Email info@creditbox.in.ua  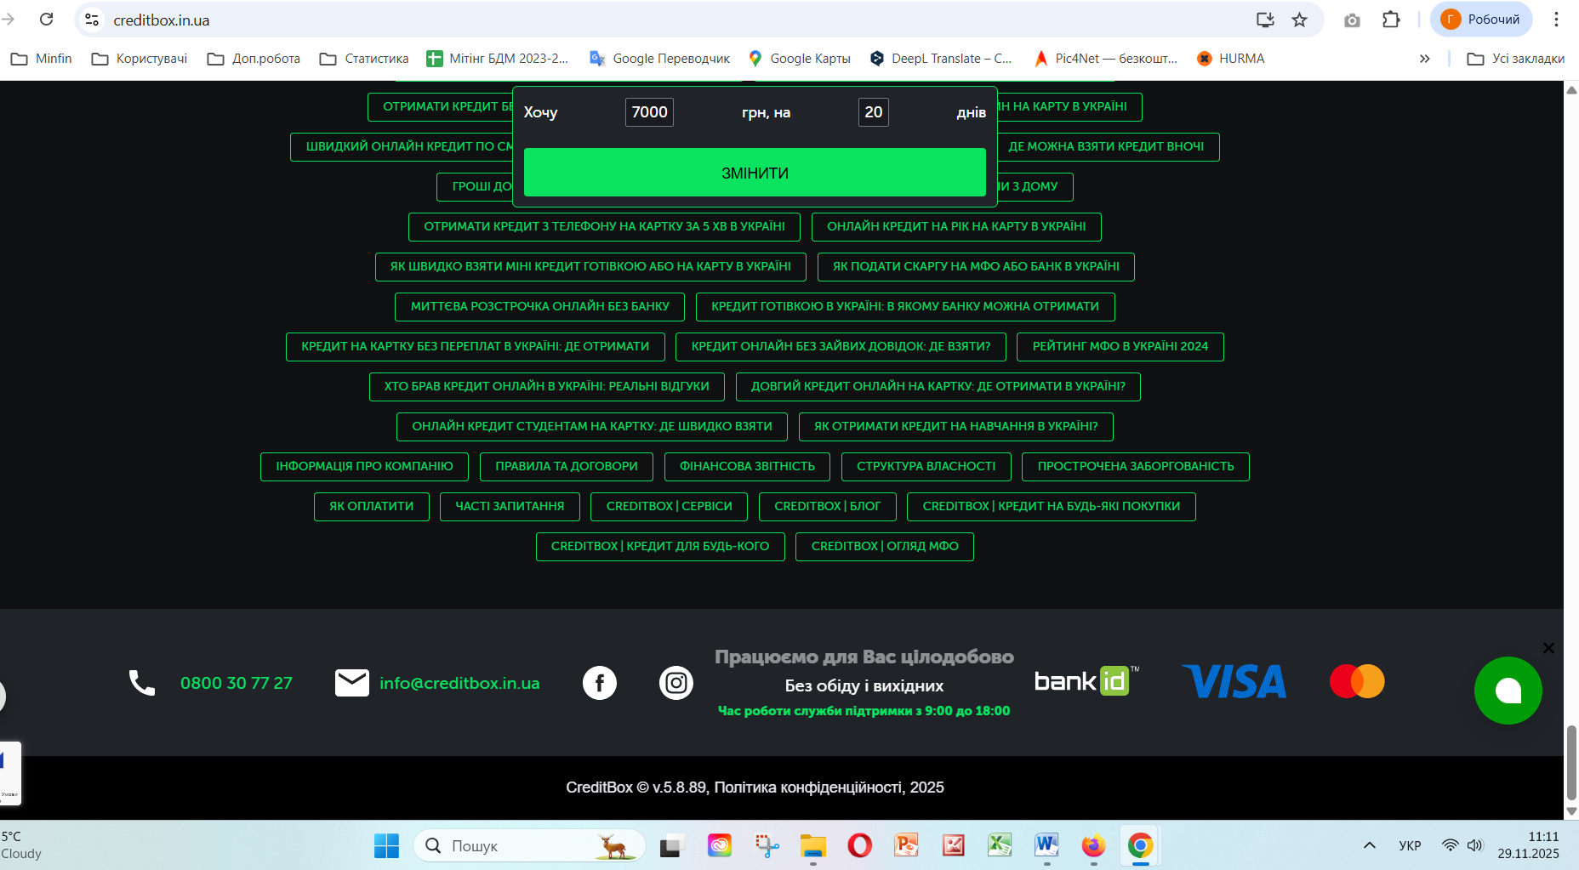pyautogui.click(x=459, y=683)
